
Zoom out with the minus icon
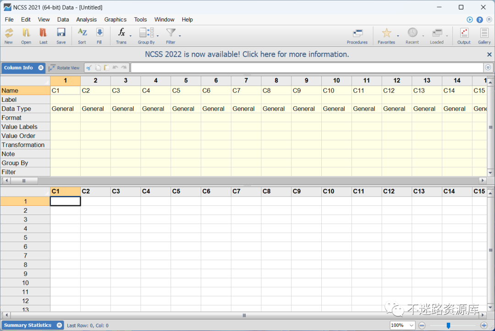422,325
